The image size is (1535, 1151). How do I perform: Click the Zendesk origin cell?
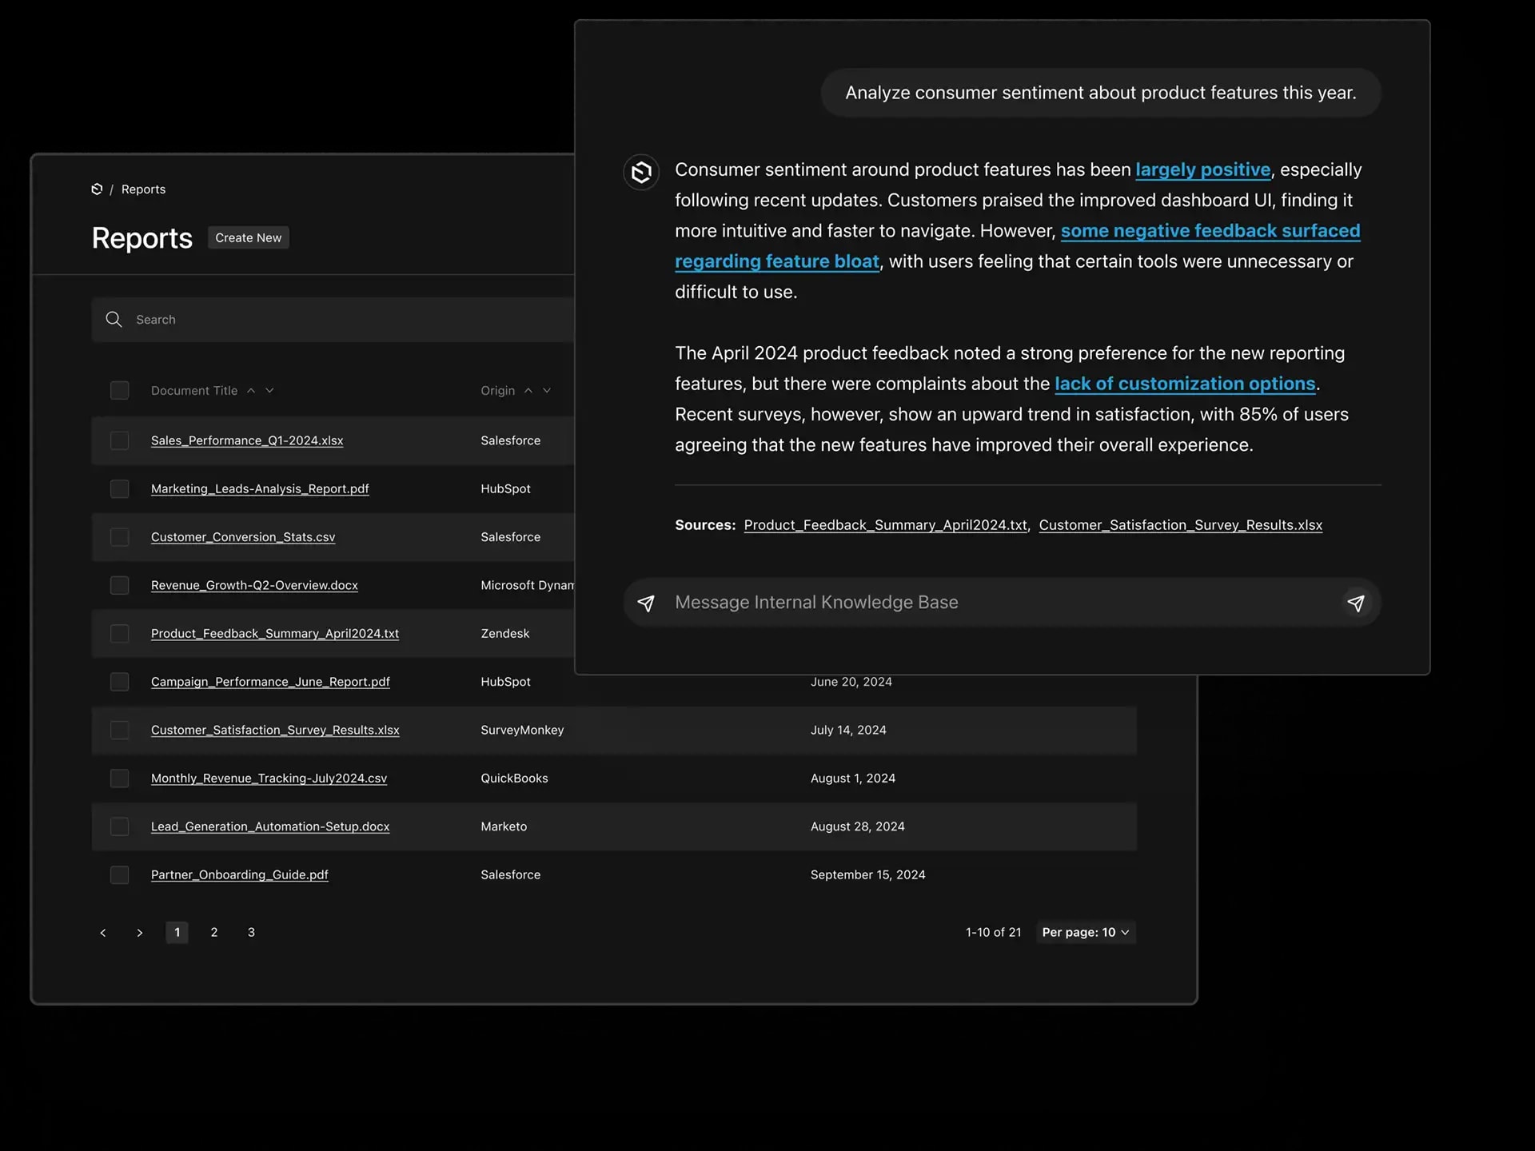coord(504,634)
